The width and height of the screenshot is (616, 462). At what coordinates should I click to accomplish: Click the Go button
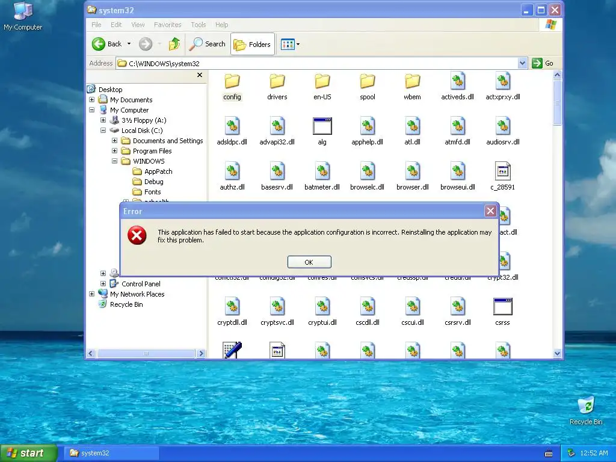543,63
